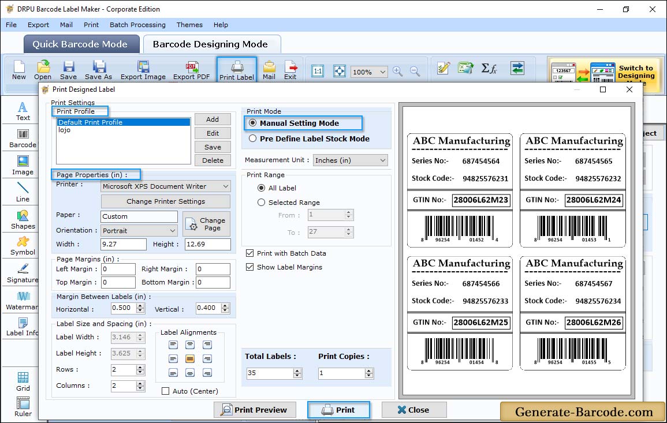Image resolution: width=667 pixels, height=423 pixels.
Task: Open the Printer dropdown
Action: pyautogui.click(x=166, y=186)
